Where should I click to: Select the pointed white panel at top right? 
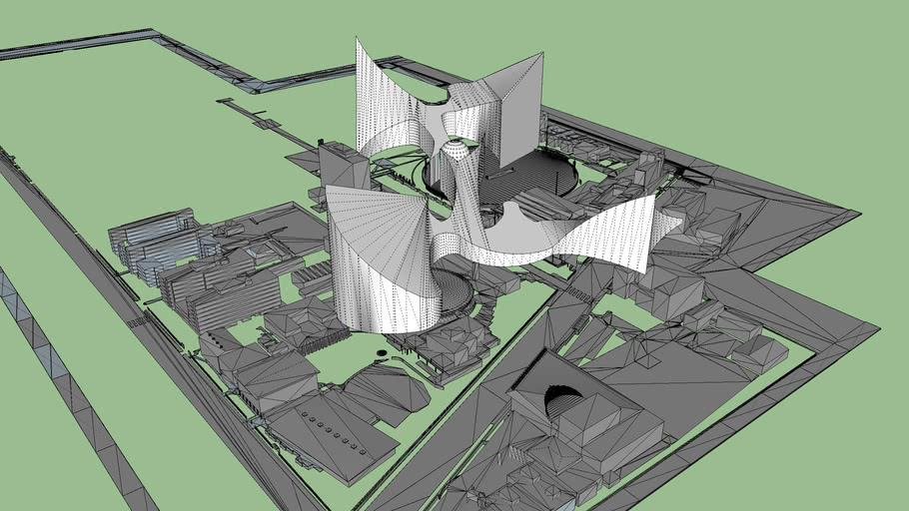(517, 100)
